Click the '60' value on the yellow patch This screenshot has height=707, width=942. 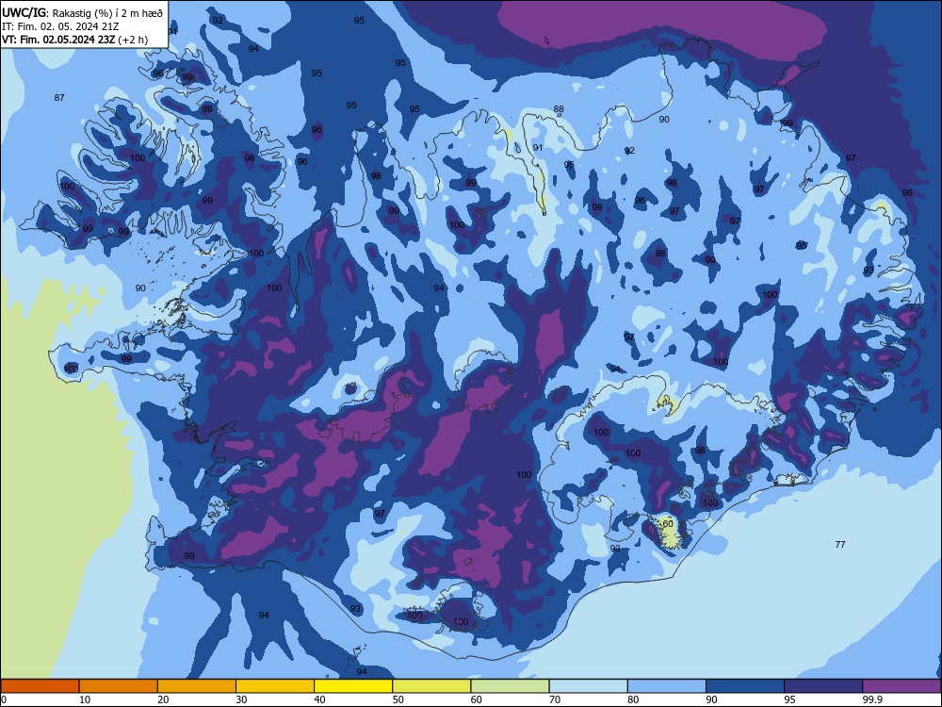tap(668, 523)
